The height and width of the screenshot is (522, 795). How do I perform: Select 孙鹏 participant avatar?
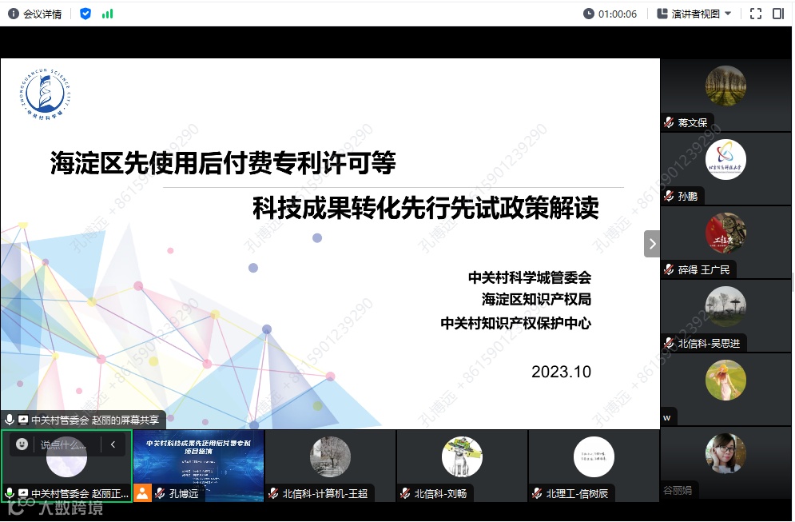(x=725, y=159)
